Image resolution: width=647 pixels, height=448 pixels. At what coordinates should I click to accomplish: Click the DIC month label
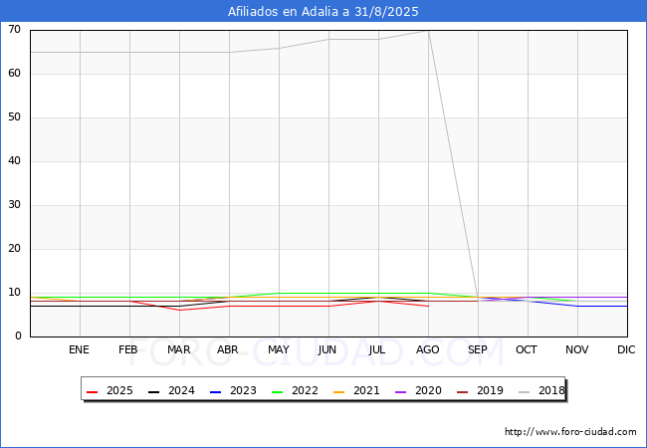(626, 350)
